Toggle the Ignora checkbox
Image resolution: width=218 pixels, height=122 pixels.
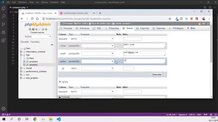click(x=60, y=82)
